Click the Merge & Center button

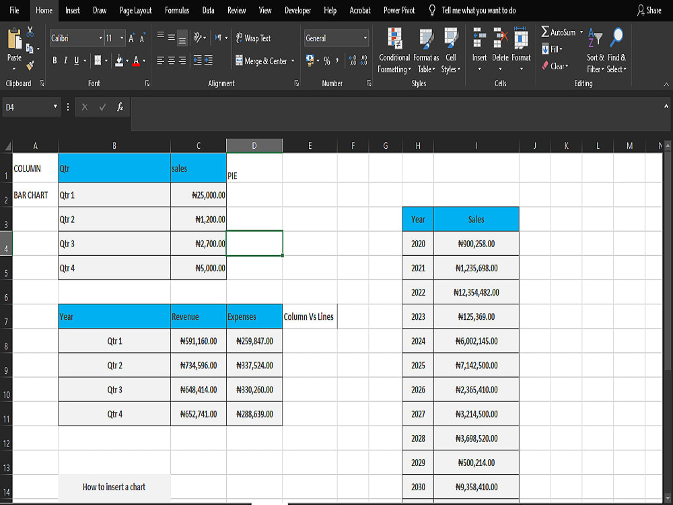click(261, 61)
